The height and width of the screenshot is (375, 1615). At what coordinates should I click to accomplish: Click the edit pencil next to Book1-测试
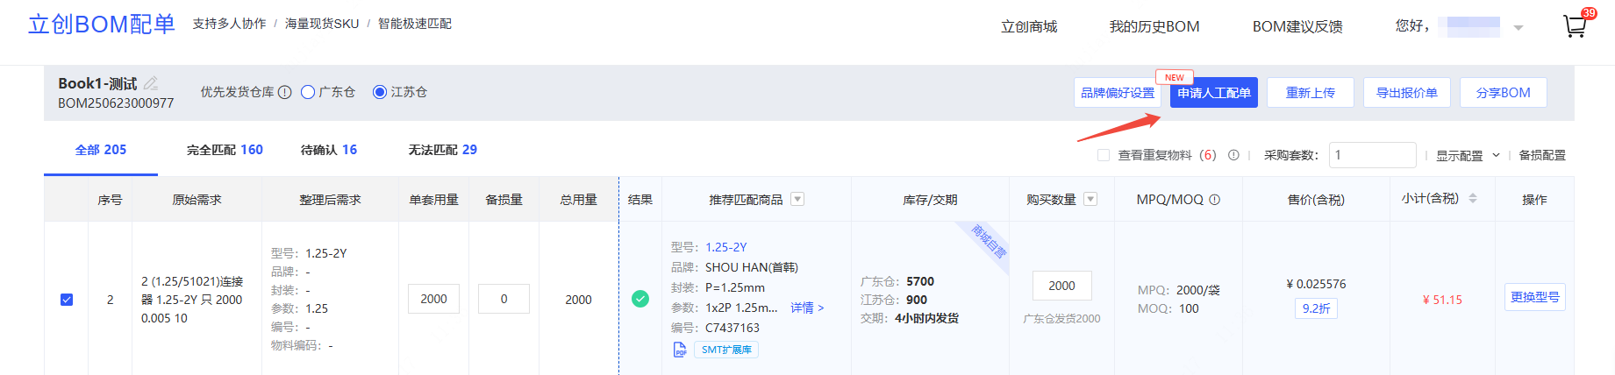coord(151,83)
